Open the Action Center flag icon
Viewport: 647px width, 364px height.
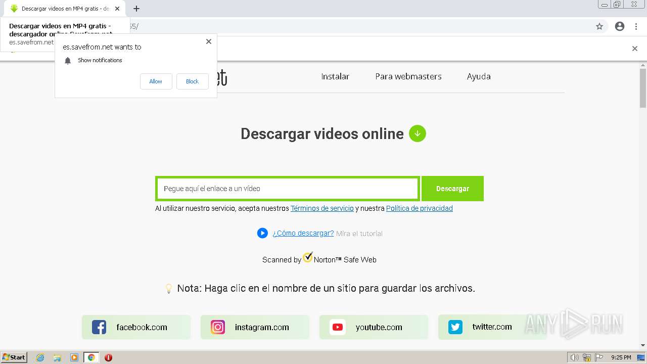pyautogui.click(x=598, y=357)
